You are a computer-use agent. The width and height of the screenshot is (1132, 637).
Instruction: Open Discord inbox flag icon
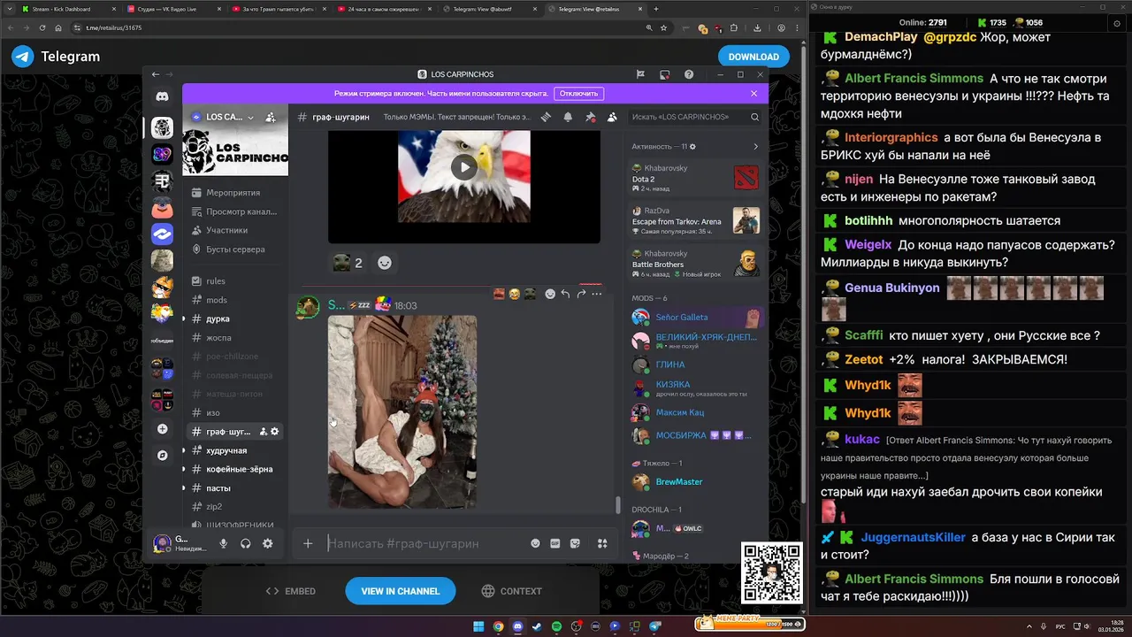click(641, 74)
